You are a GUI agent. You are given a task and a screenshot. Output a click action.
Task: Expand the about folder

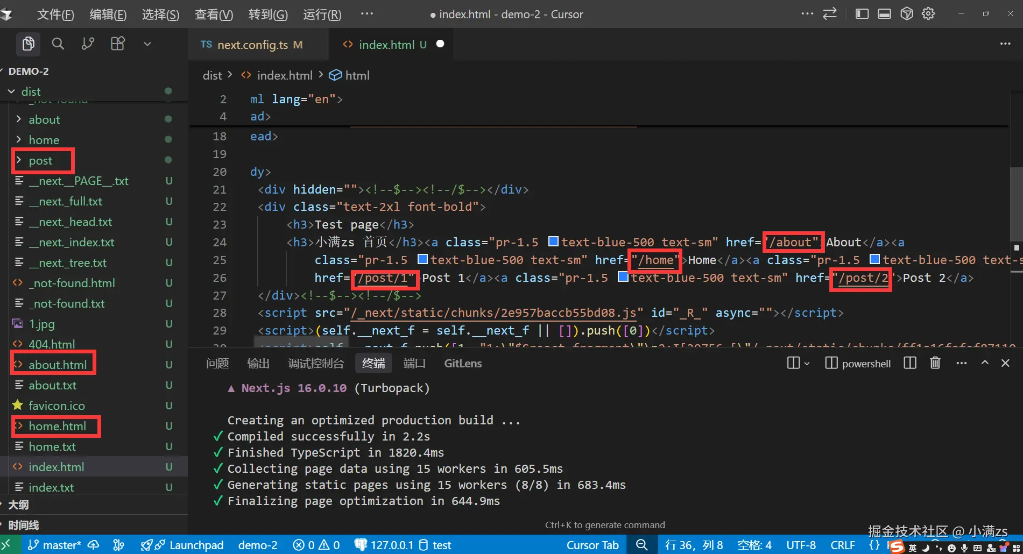coord(44,119)
